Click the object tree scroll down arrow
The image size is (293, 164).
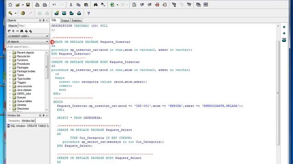pos(47,110)
